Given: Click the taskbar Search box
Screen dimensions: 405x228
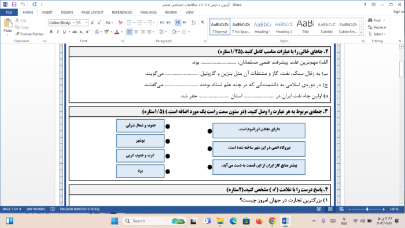Looking at the screenshot, I should tap(154, 221).
